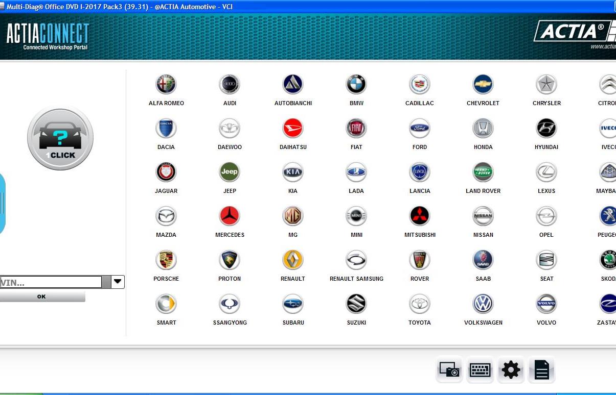Choose the Lancia brand icon
The width and height of the screenshot is (616, 395).
pos(420,172)
